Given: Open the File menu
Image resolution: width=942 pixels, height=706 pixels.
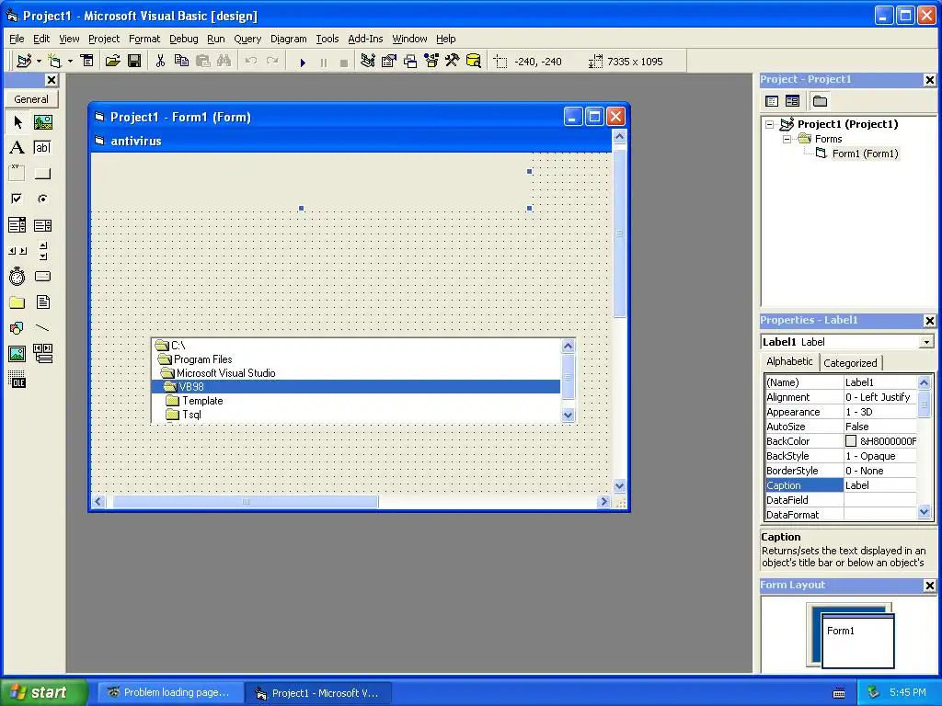Looking at the screenshot, I should point(17,39).
